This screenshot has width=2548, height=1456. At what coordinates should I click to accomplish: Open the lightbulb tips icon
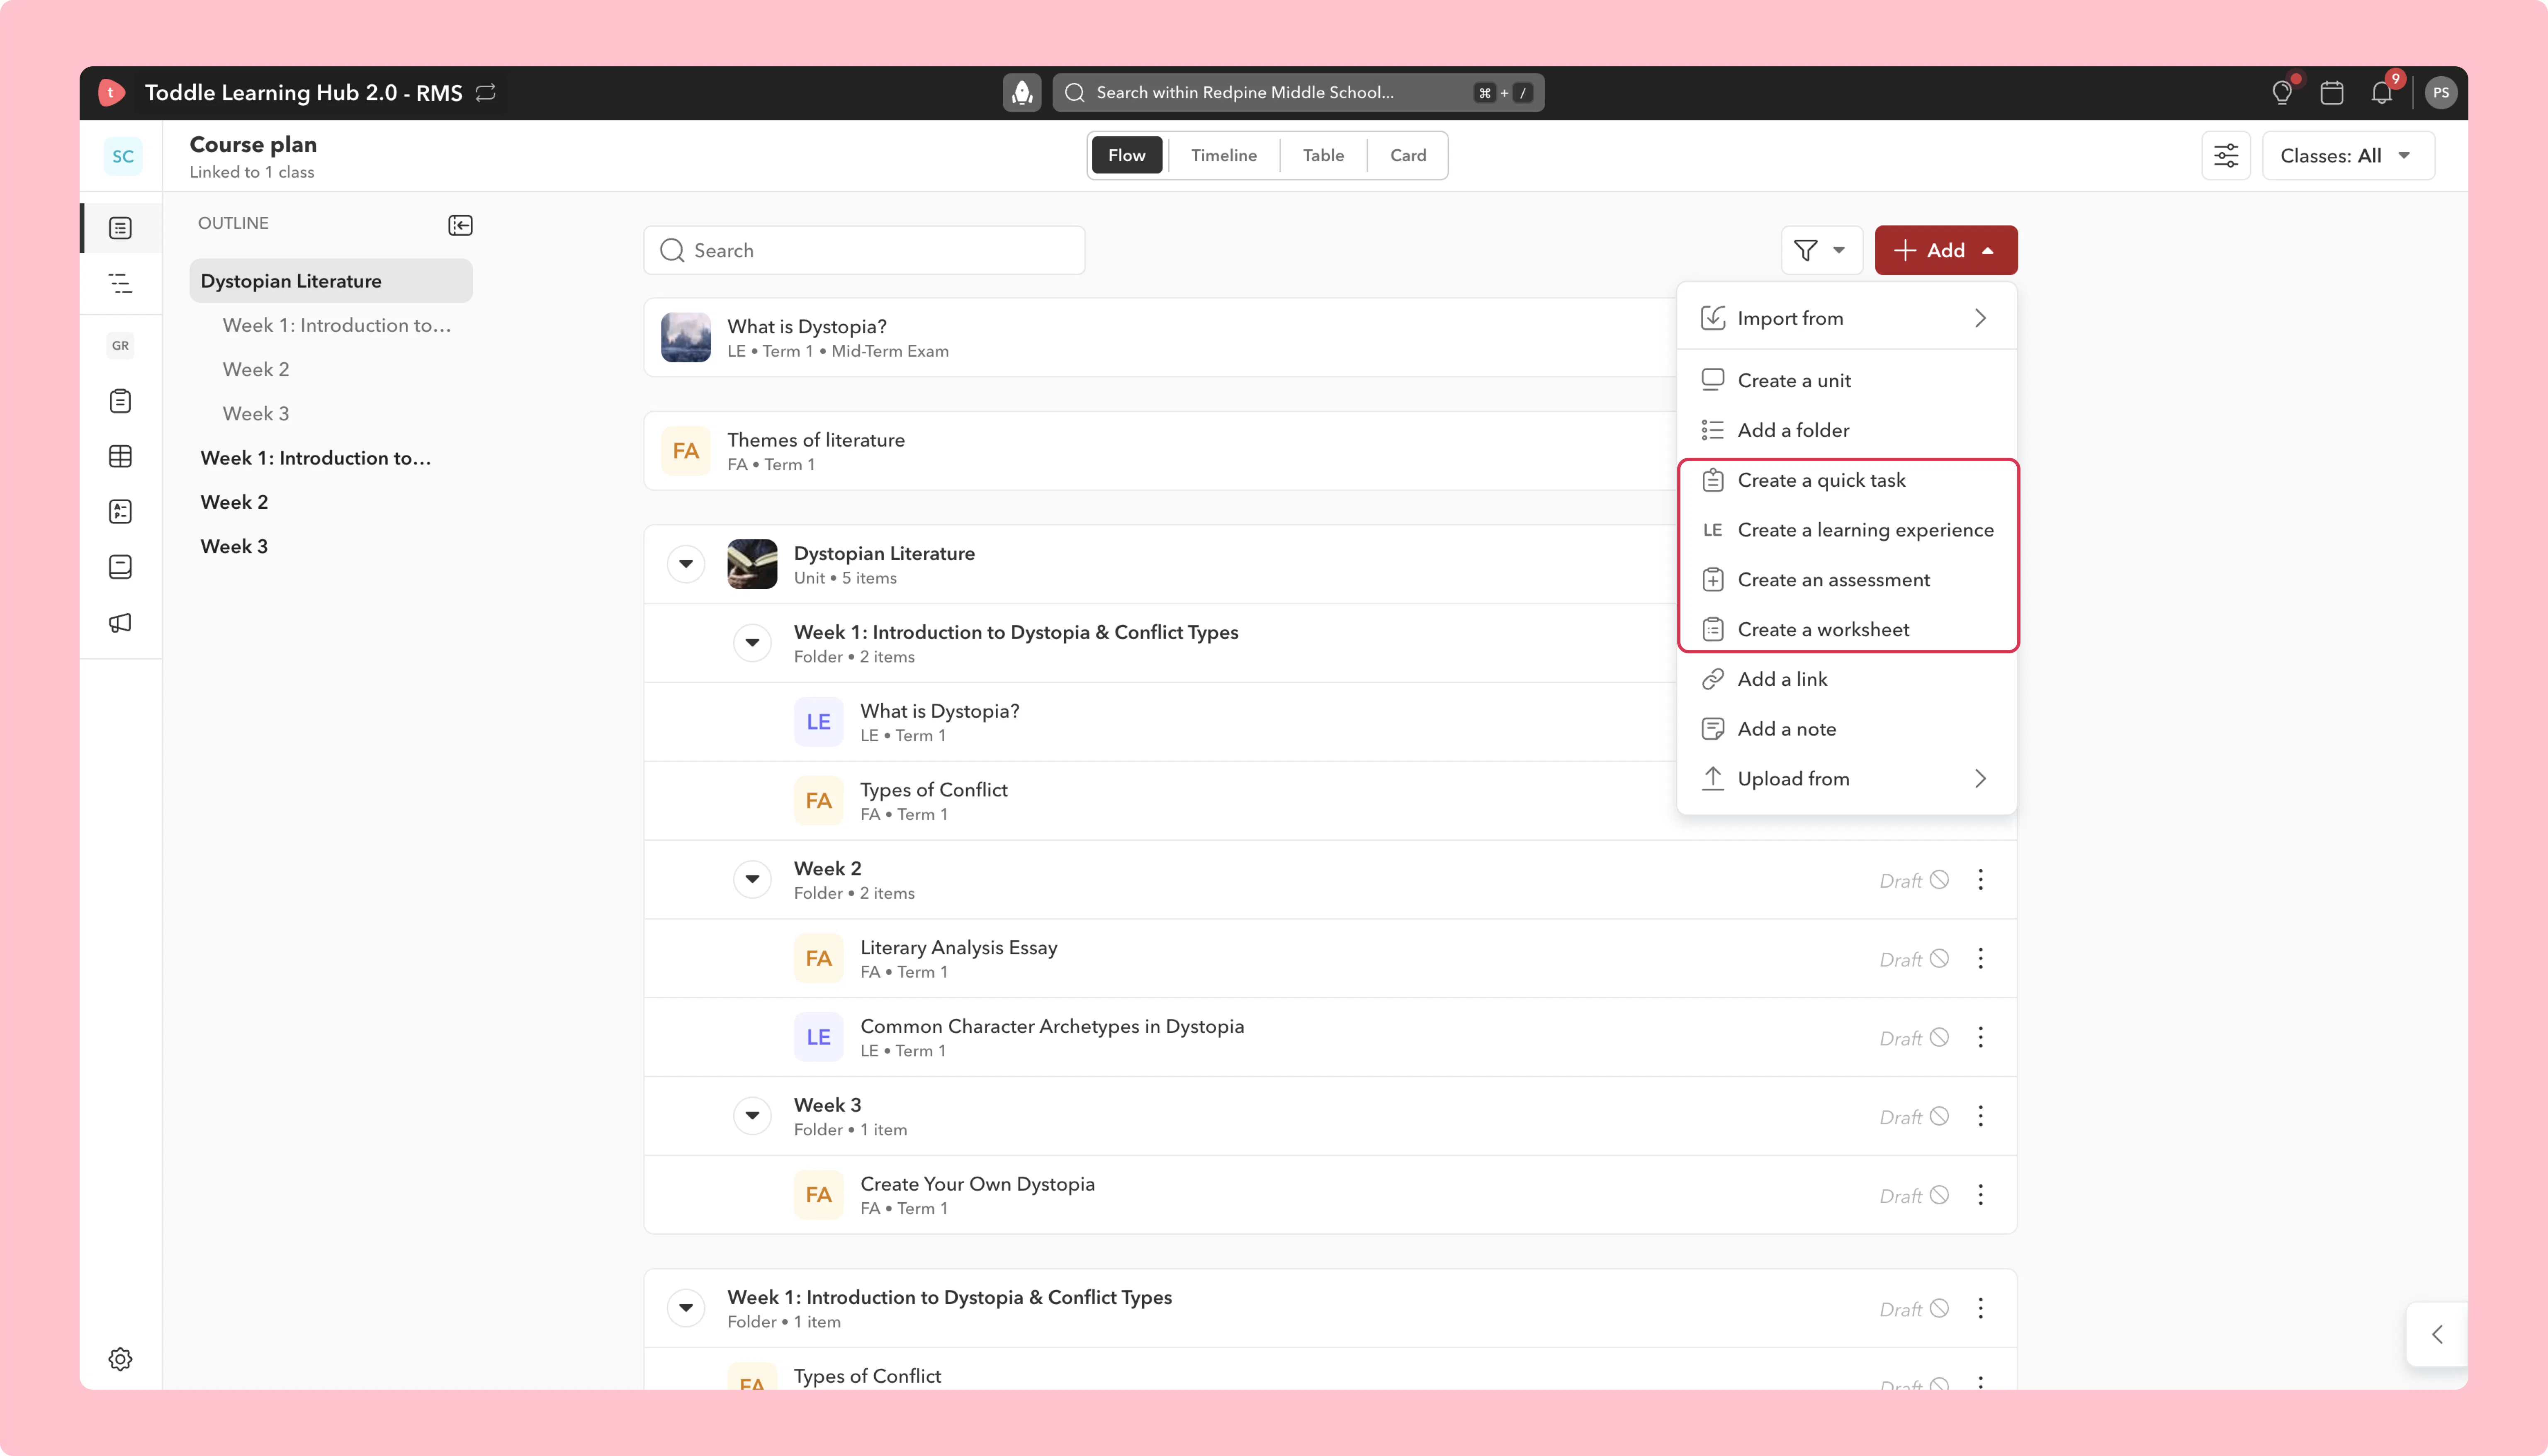point(2282,92)
